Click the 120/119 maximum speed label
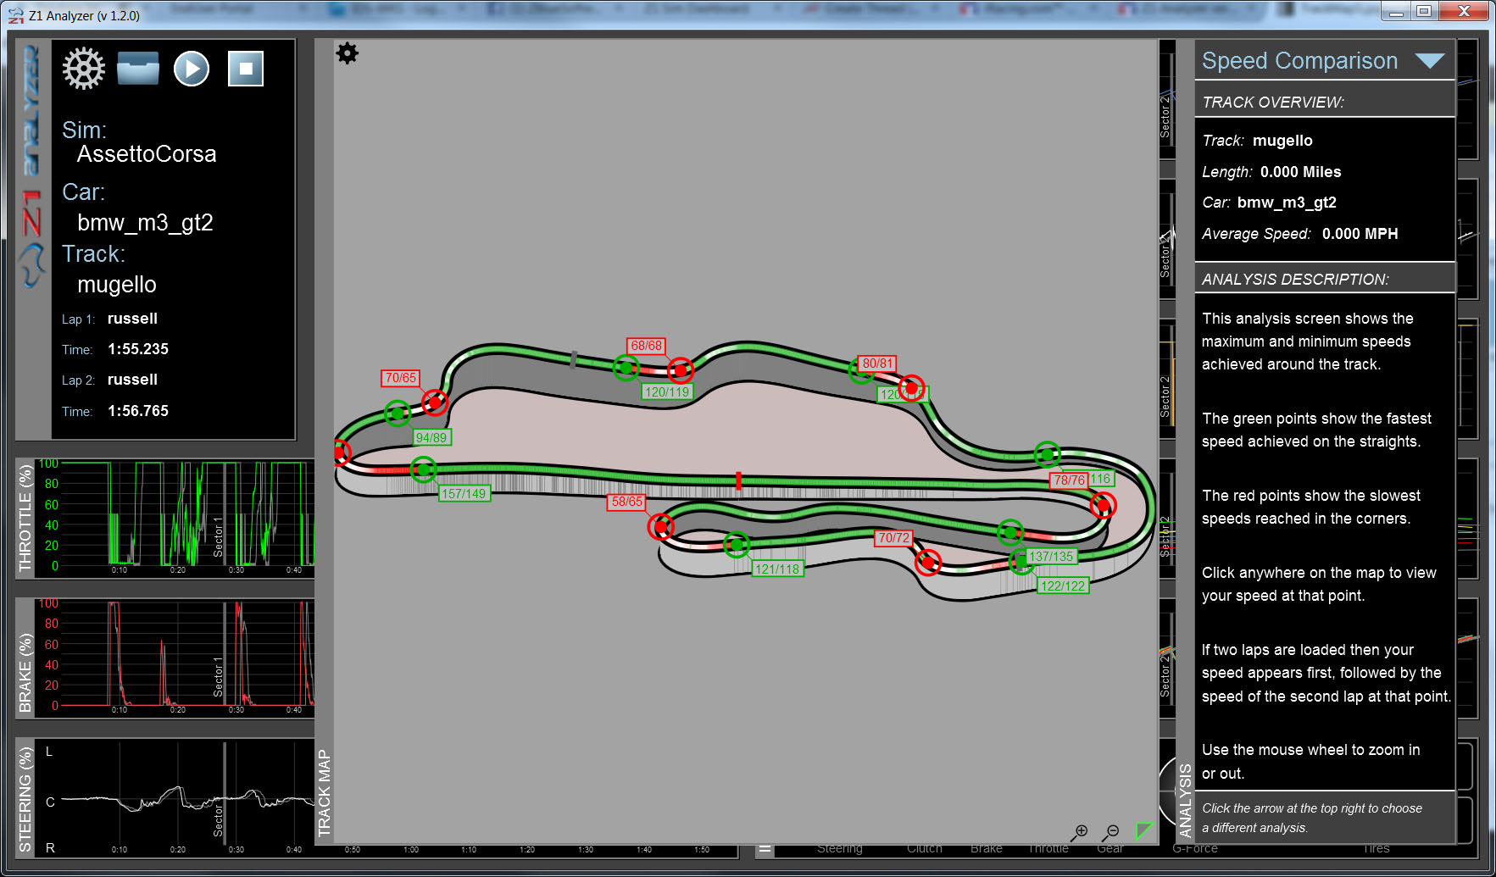Screen dimensions: 1496x877 (x=667, y=391)
